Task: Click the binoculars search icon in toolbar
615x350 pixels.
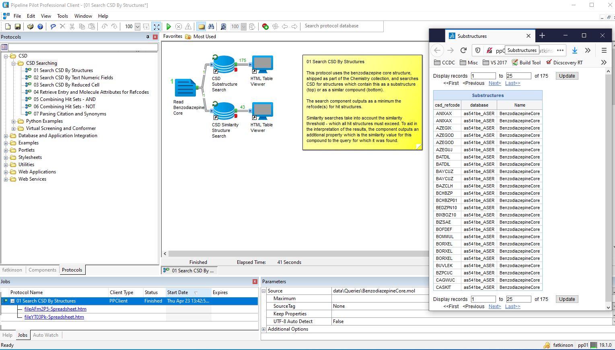Action: pyautogui.click(x=211, y=27)
